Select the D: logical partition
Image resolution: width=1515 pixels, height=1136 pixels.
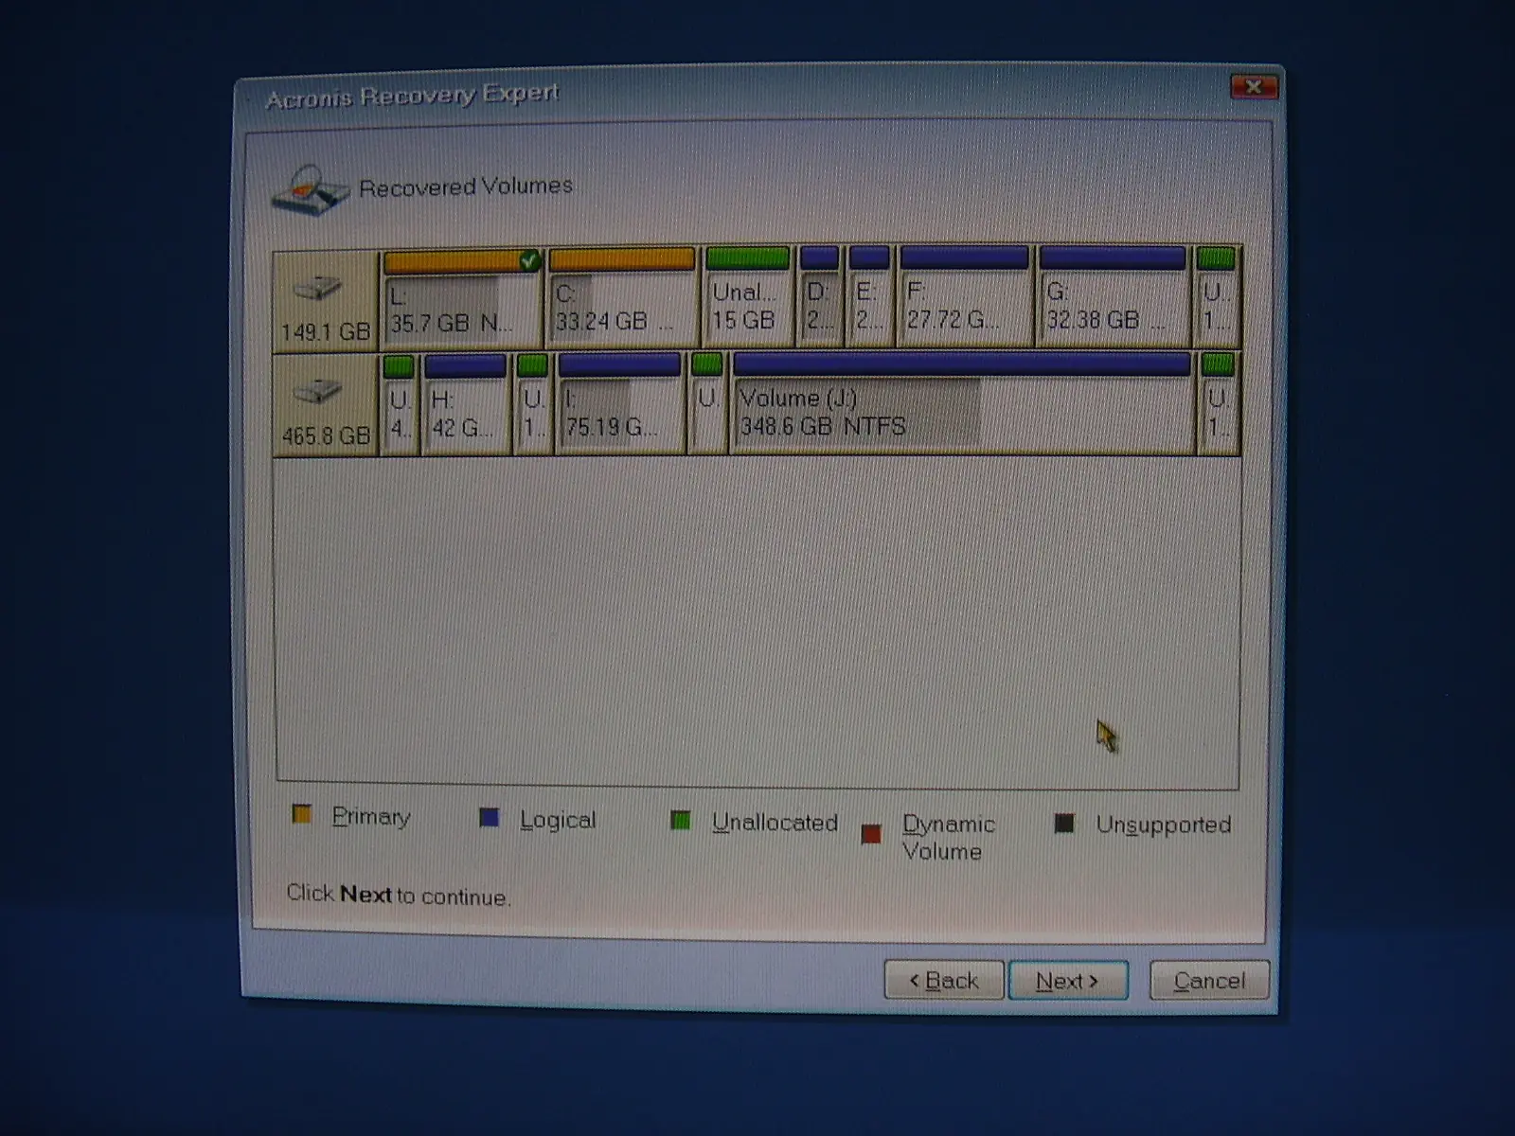tap(819, 296)
